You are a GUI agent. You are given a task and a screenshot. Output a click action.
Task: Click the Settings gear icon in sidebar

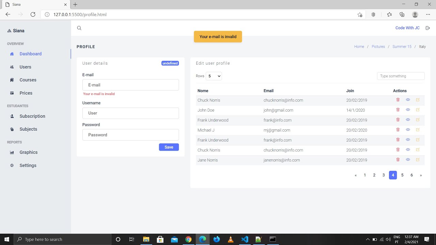(x=12, y=165)
